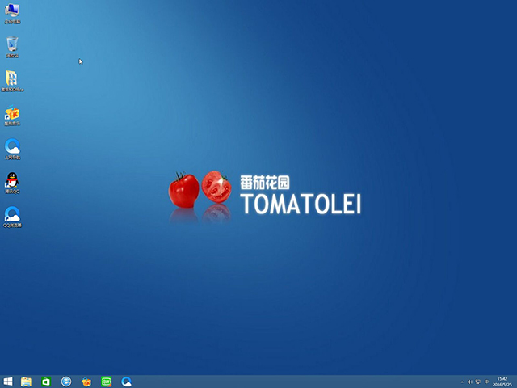Open green iQIYI video icon on taskbar

point(107,381)
